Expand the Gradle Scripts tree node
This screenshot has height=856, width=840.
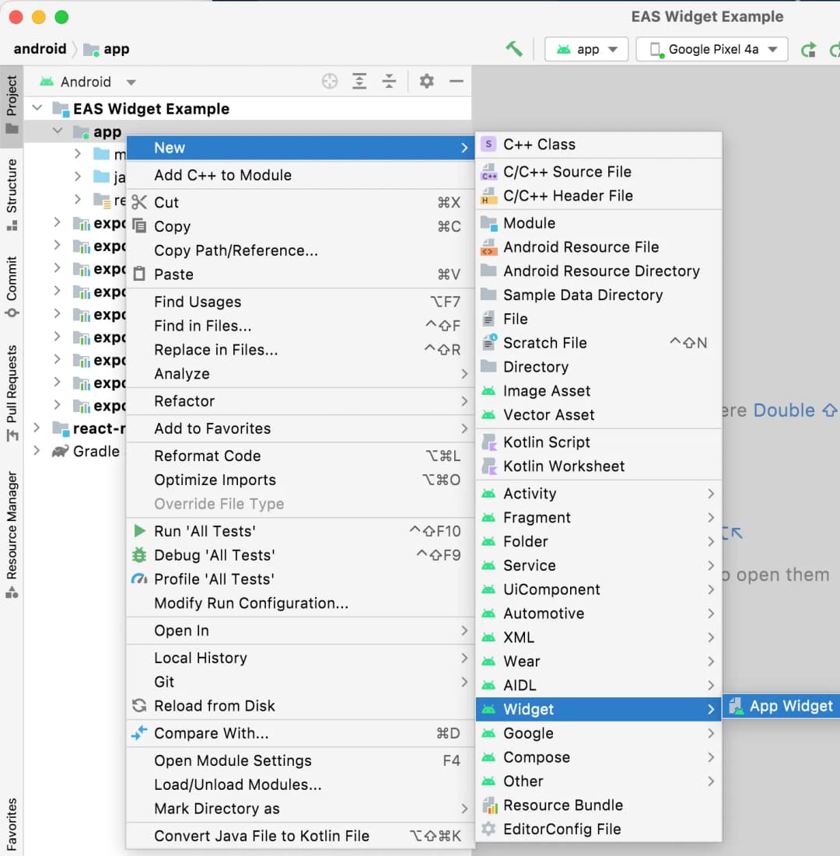coord(37,451)
